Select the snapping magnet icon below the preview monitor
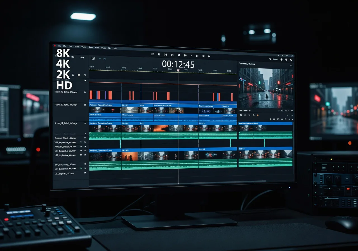Image resolution: width=358 pixels, height=251 pixels. (245, 115)
